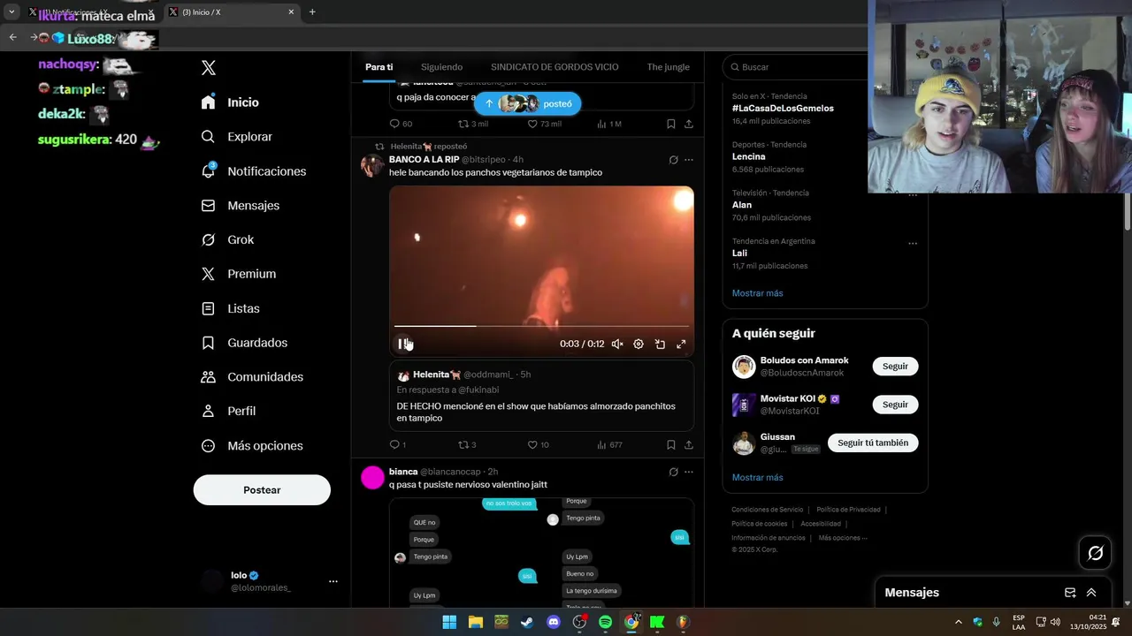Follow Movistar KOI
The width and height of the screenshot is (1132, 636).
click(x=895, y=405)
